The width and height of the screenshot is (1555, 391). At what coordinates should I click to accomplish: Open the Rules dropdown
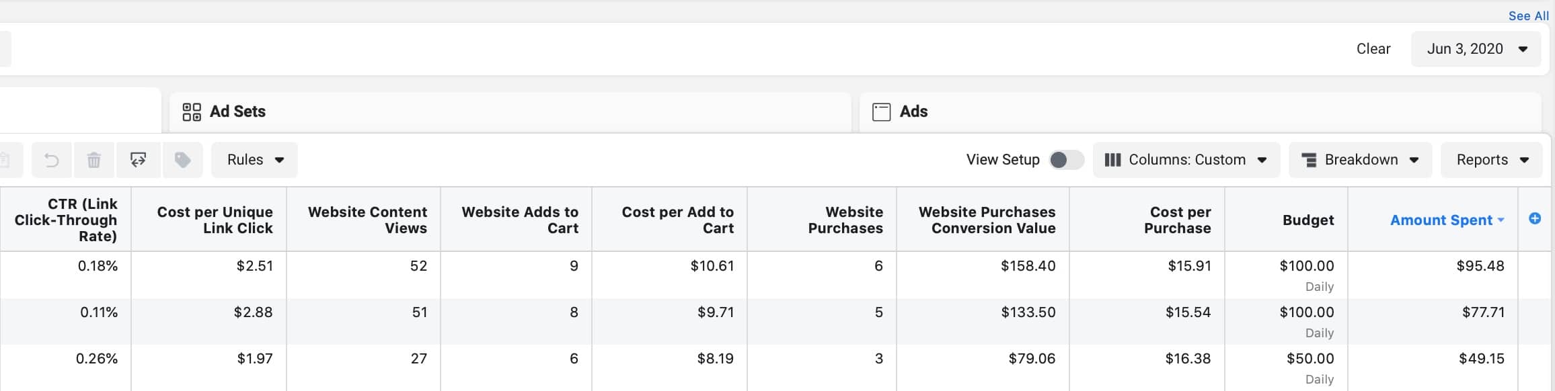pos(254,160)
